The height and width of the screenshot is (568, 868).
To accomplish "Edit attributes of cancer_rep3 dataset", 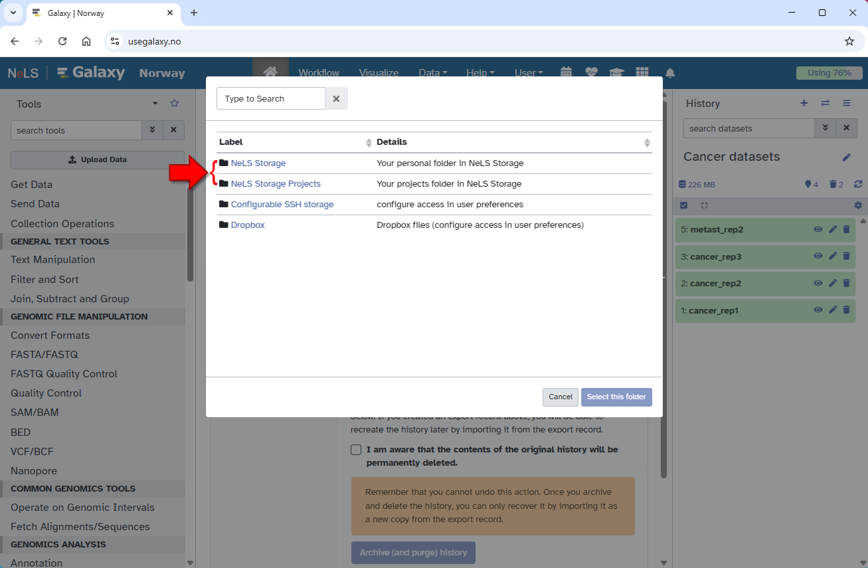I will point(833,256).
